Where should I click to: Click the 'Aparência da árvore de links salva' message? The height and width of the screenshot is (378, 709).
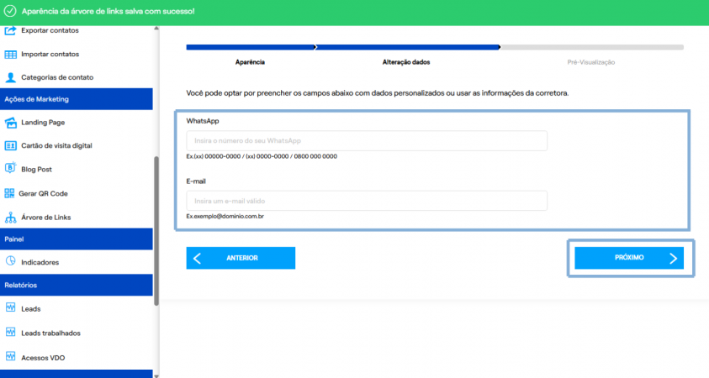tap(108, 11)
